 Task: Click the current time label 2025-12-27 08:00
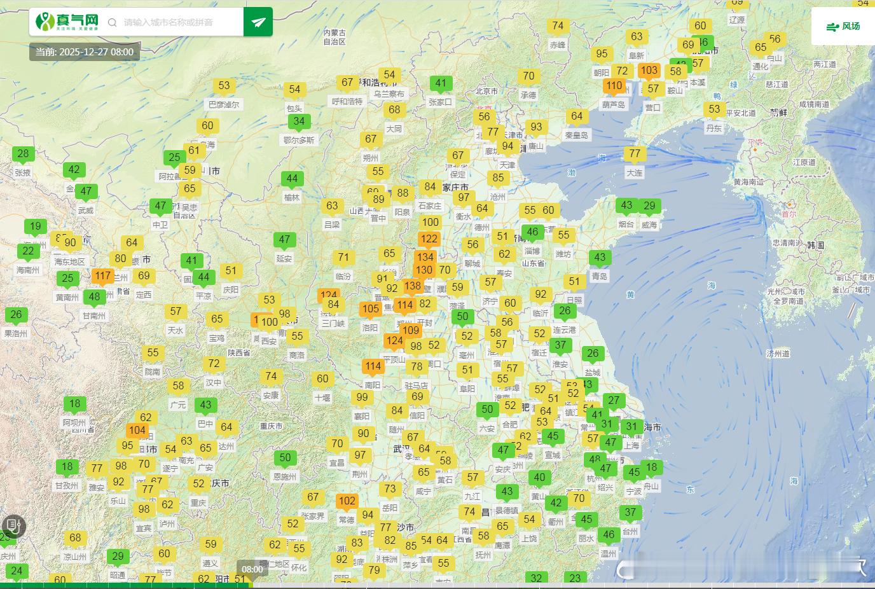[85, 52]
